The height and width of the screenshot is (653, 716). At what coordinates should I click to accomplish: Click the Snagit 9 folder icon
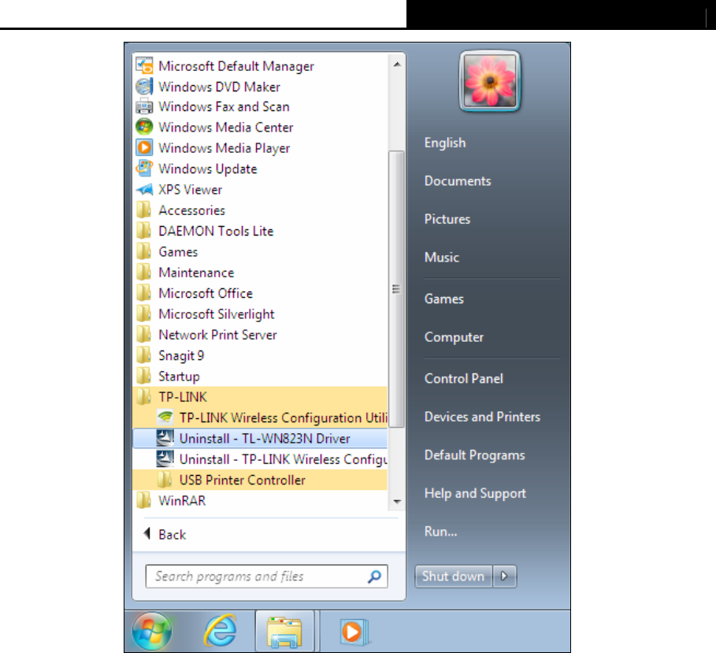tap(144, 355)
